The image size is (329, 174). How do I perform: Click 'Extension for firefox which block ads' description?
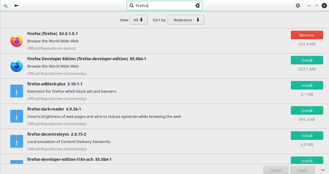click(72, 92)
